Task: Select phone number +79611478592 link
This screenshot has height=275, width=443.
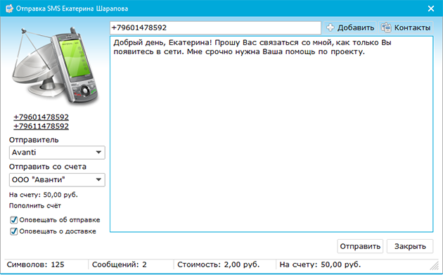Action: click(x=41, y=126)
